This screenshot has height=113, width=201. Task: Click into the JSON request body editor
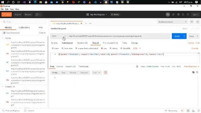(125, 58)
